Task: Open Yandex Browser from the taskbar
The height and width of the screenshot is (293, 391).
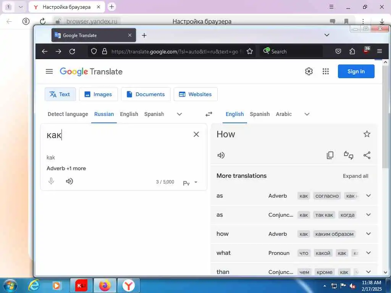Action: (x=128, y=285)
